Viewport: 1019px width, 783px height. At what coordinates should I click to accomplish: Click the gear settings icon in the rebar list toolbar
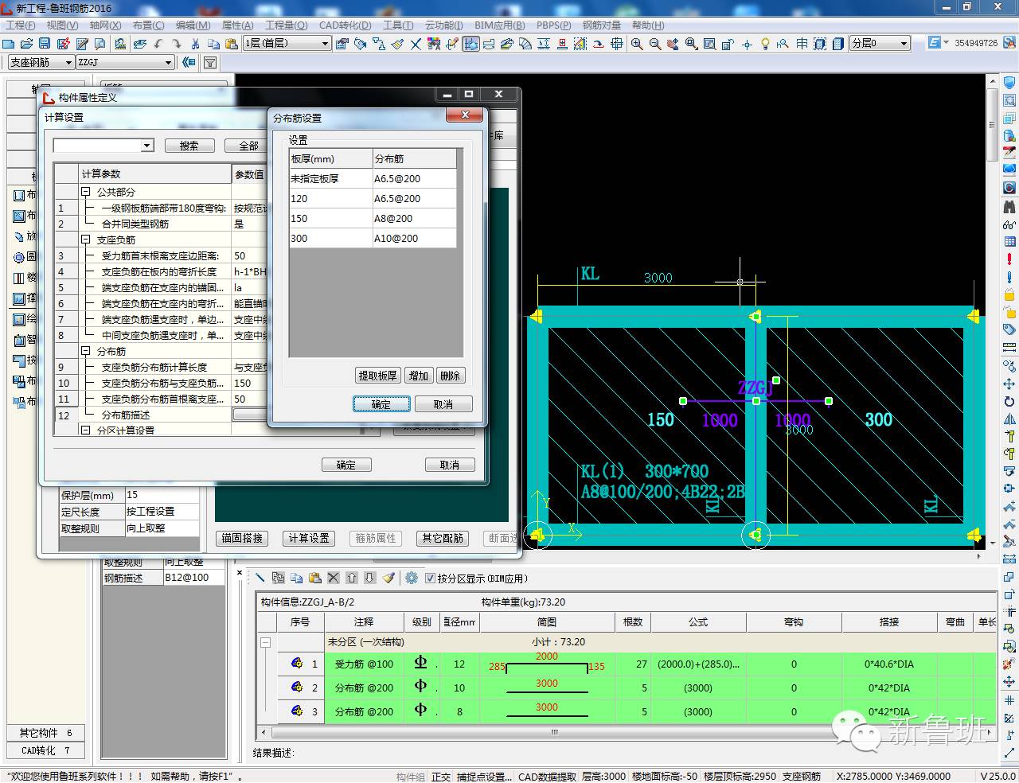coord(412,578)
